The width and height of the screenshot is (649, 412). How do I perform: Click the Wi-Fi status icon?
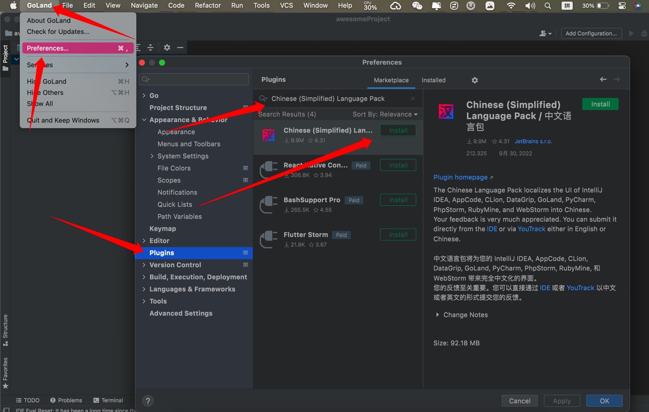[511, 6]
